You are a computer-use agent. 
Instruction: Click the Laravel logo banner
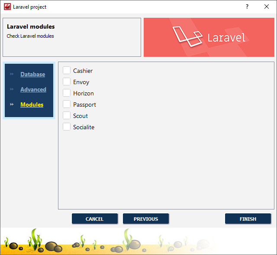(x=209, y=37)
